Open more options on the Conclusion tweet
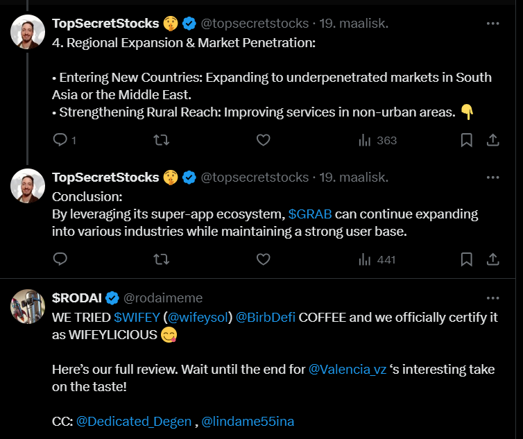The height and width of the screenshot is (439, 523). pyautogui.click(x=492, y=178)
